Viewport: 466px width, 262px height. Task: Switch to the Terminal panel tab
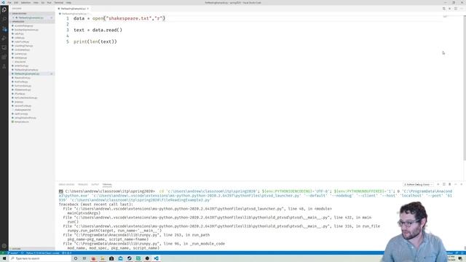point(107,184)
